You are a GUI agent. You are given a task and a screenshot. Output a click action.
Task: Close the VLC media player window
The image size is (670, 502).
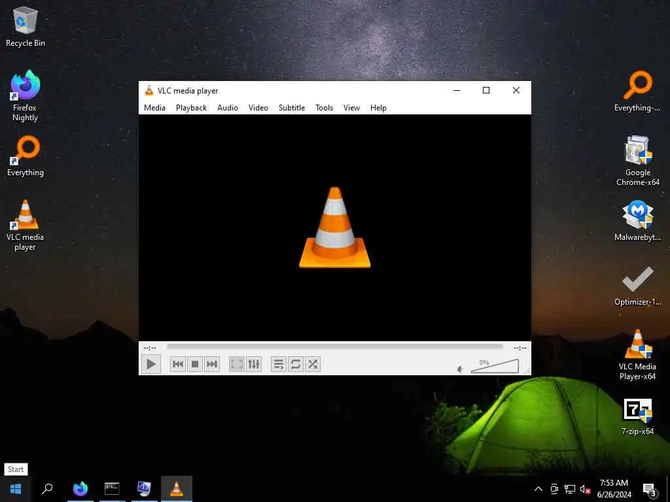[516, 90]
